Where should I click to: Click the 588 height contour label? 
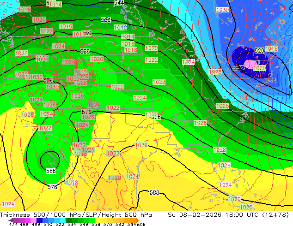point(154,192)
